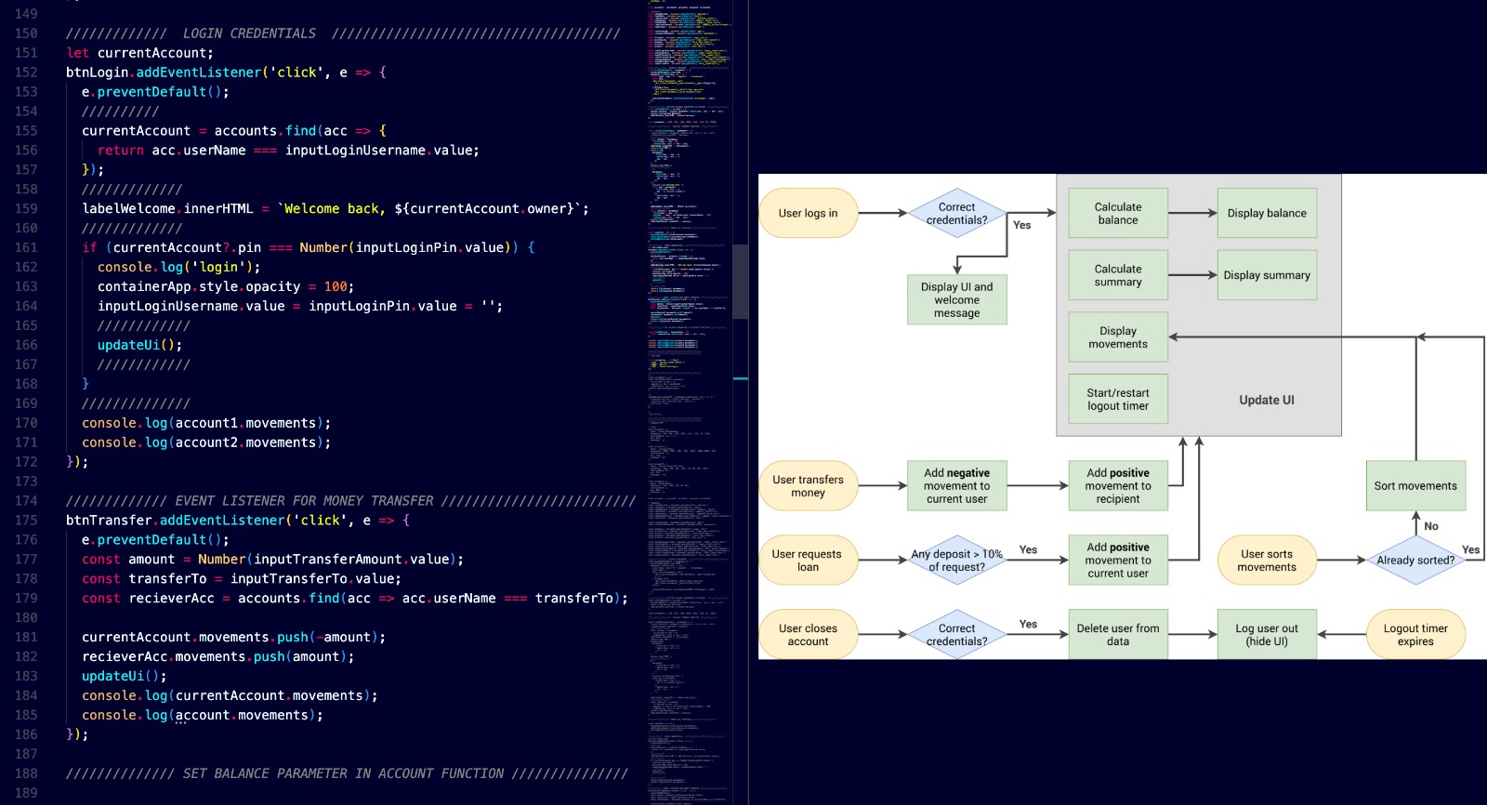
Task: Click the 'User logs in' flowchart node
Action: tap(808, 213)
